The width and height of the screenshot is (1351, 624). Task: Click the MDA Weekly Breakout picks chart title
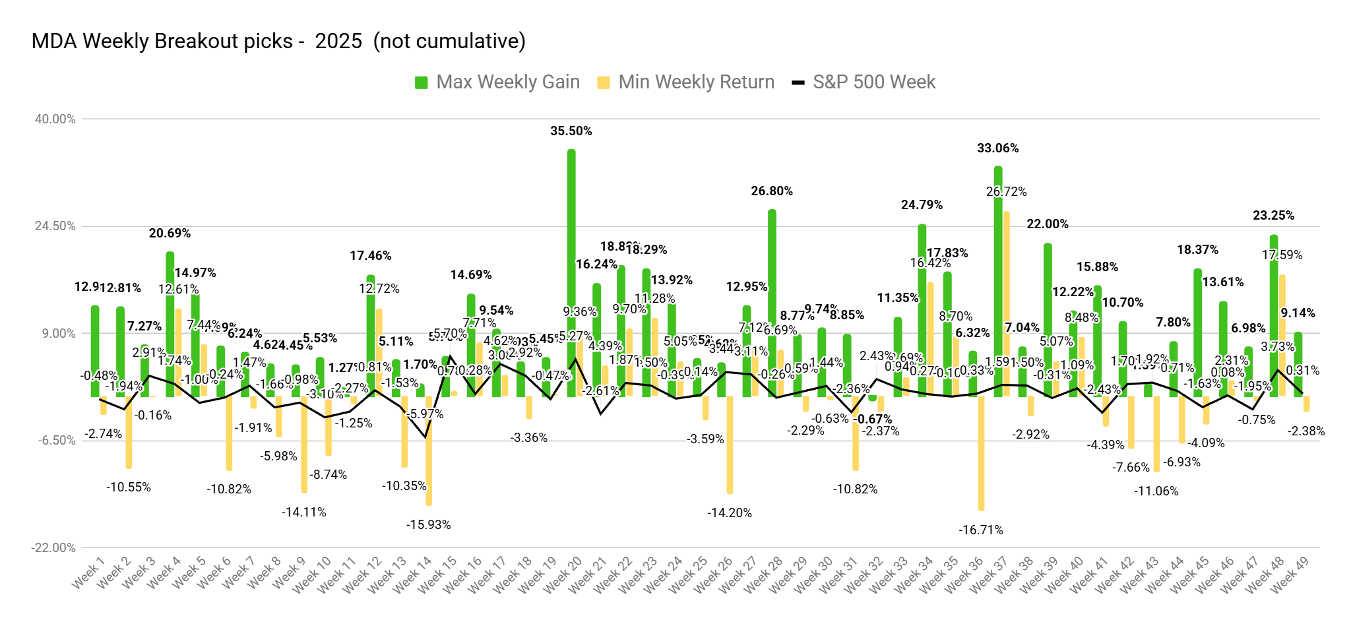click(x=278, y=41)
